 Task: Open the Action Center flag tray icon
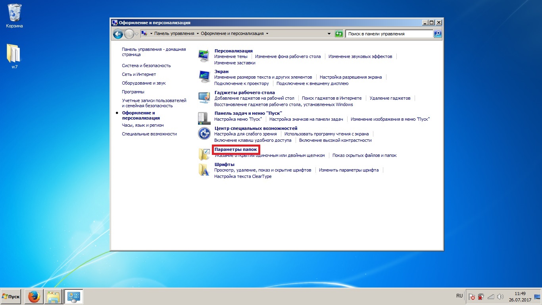(472, 297)
